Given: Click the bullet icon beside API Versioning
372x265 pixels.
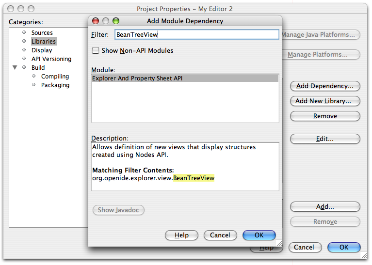Looking at the screenshot, I should tap(24, 59).
